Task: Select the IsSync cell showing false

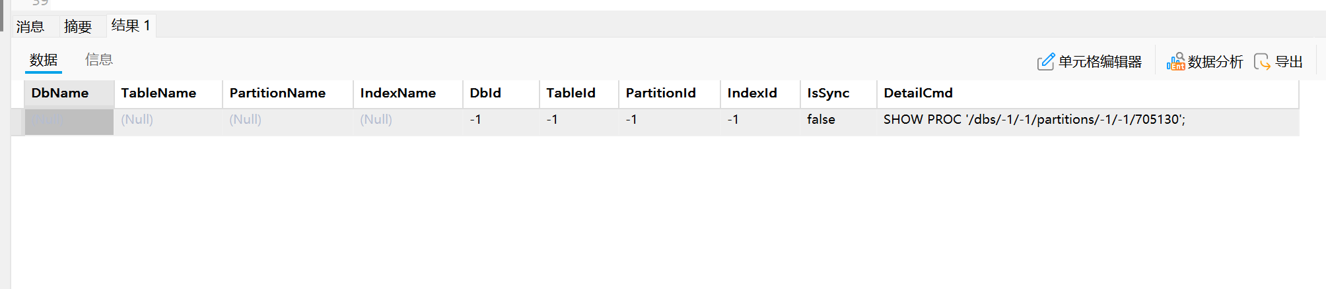Action: click(x=838, y=120)
